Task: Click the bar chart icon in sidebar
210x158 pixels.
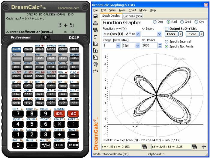Action: pos(95,57)
